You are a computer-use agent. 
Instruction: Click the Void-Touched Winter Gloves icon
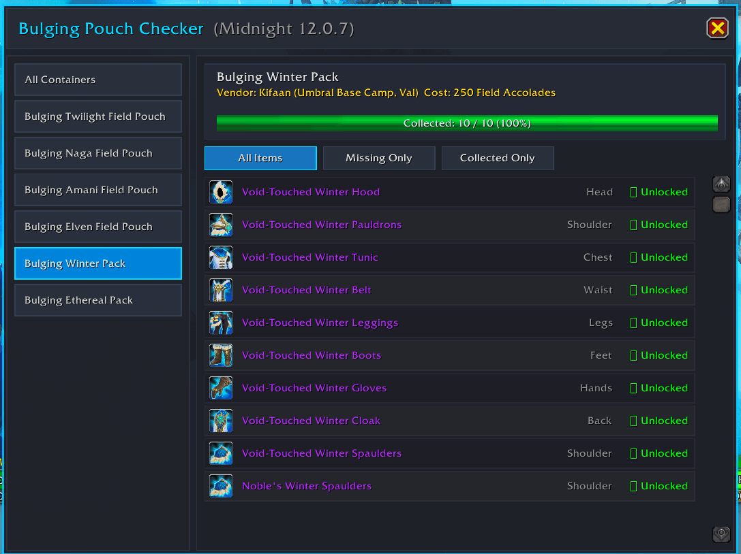click(221, 388)
